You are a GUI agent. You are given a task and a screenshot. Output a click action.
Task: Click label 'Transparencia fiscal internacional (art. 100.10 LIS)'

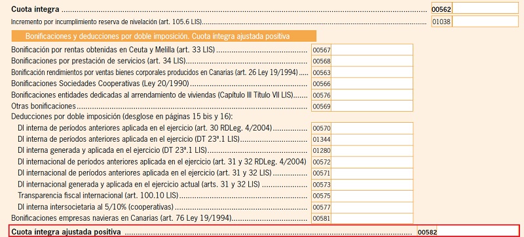pyautogui.click(x=98, y=196)
